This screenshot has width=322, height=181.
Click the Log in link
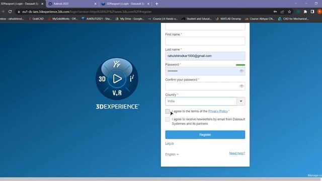[x=170, y=143]
